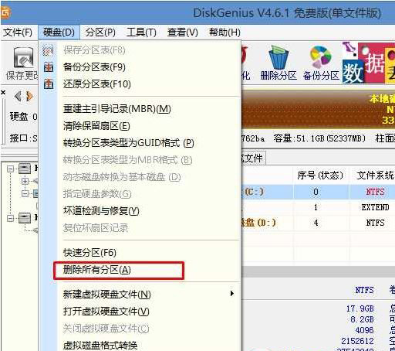
Task: Expand the plus node in disk tree
Action: click(x=25, y=181)
